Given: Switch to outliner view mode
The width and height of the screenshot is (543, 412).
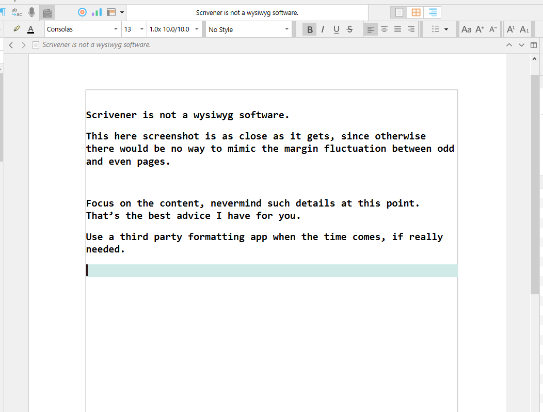Looking at the screenshot, I should [x=433, y=12].
